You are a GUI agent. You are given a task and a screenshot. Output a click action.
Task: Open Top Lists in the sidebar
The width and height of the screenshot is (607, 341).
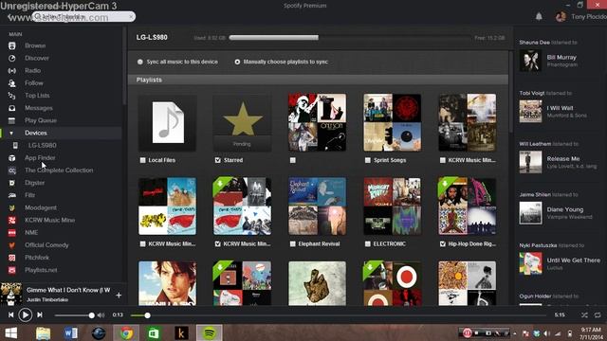click(37, 95)
